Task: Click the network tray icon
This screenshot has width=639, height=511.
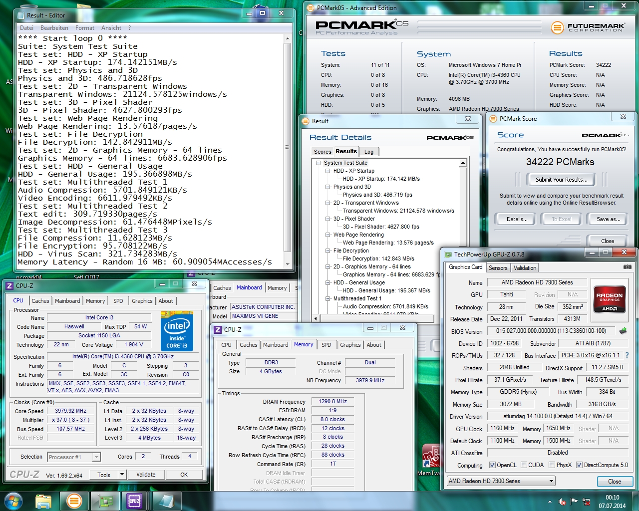Action: click(586, 502)
